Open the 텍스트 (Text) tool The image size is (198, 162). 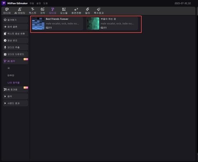click(x=33, y=9)
